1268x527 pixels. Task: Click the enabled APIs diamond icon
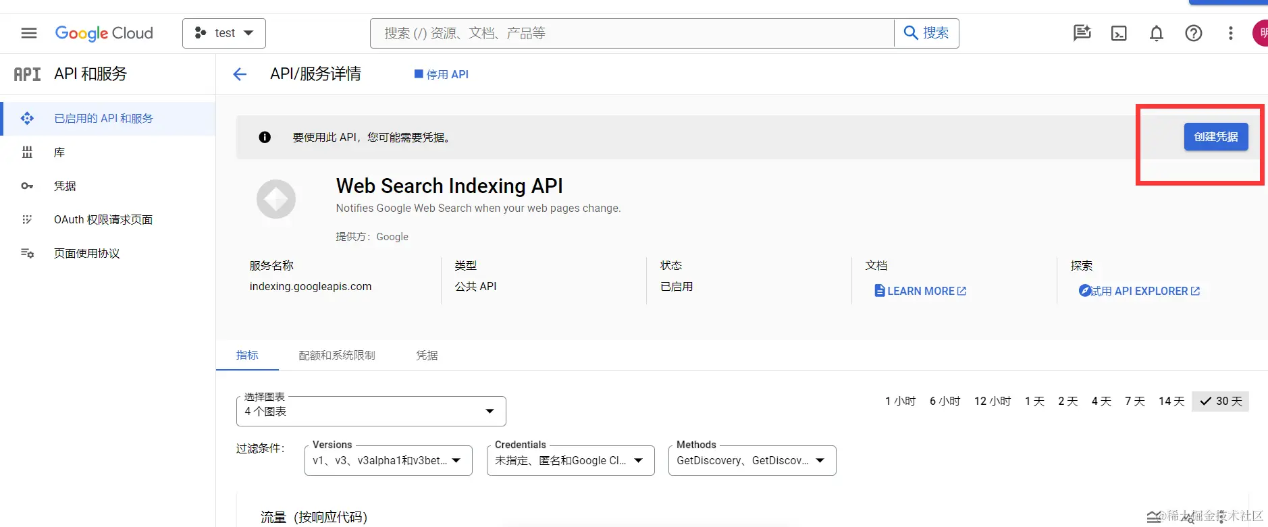point(27,119)
